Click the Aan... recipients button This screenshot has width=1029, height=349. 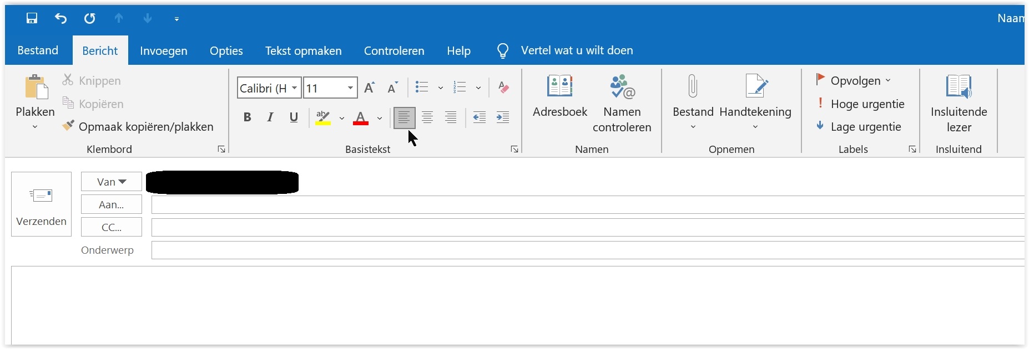click(112, 204)
